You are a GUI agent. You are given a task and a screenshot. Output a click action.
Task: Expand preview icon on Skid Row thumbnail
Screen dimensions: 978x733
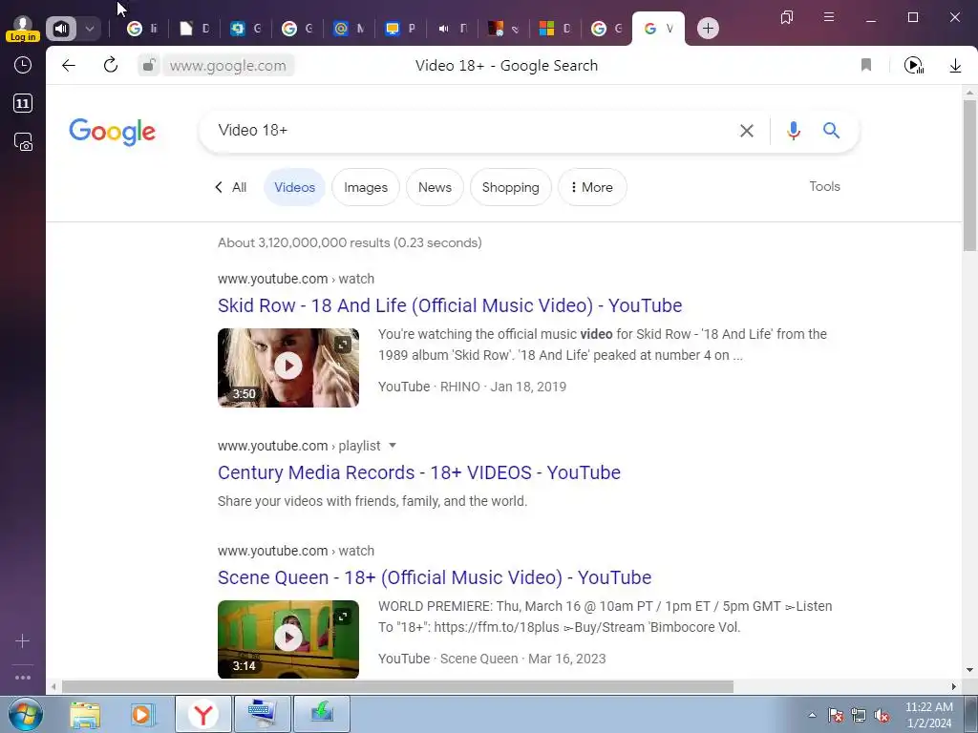pyautogui.click(x=343, y=345)
